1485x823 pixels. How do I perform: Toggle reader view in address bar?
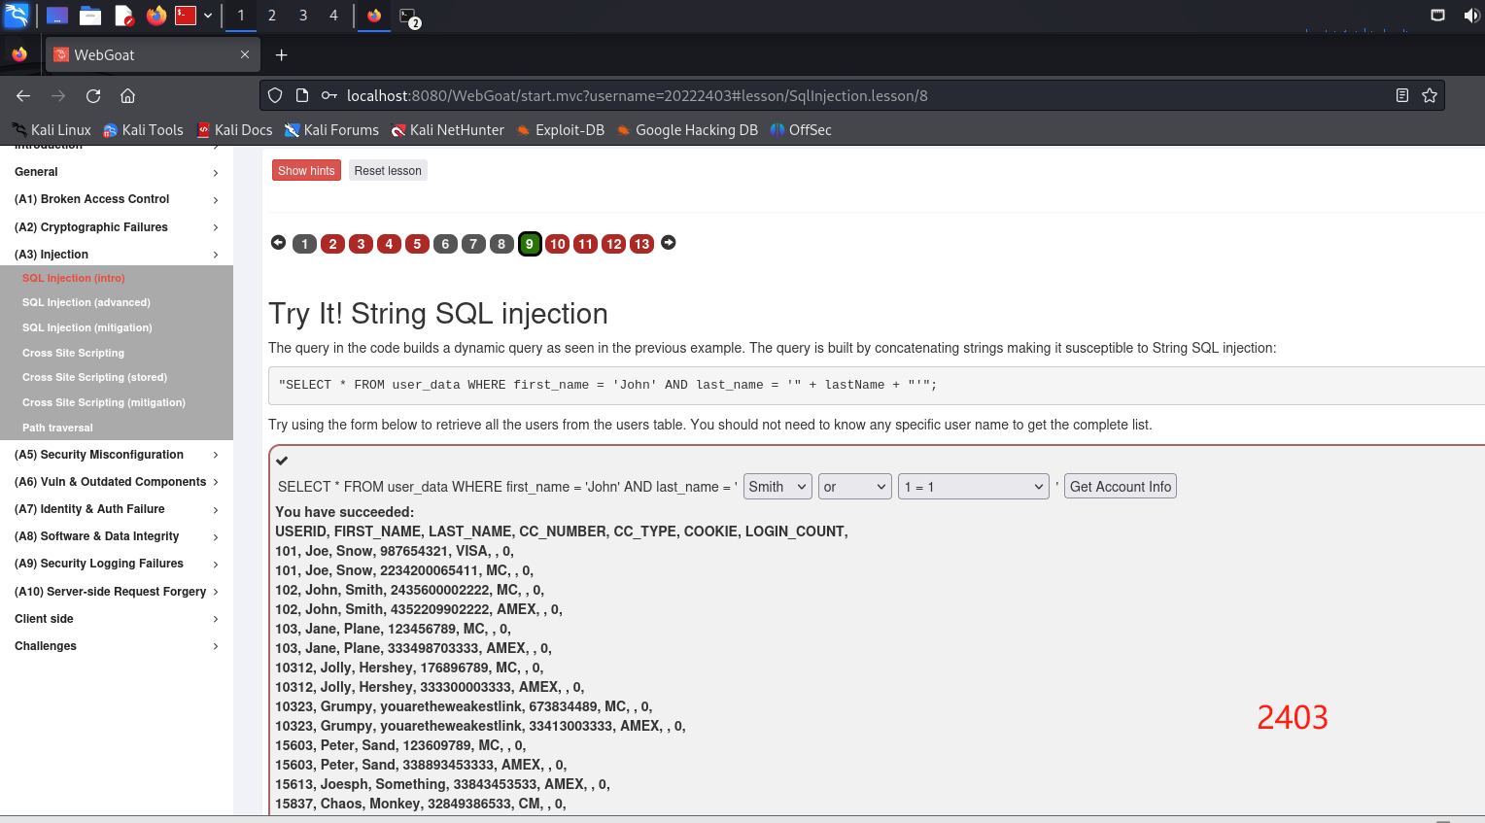click(x=1402, y=96)
